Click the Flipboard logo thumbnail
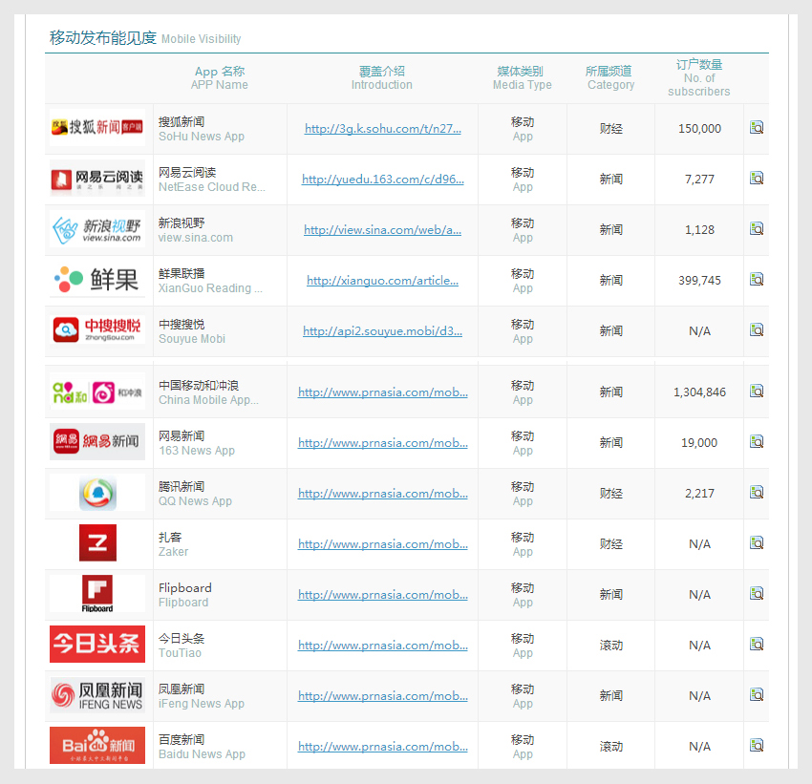 (97, 593)
